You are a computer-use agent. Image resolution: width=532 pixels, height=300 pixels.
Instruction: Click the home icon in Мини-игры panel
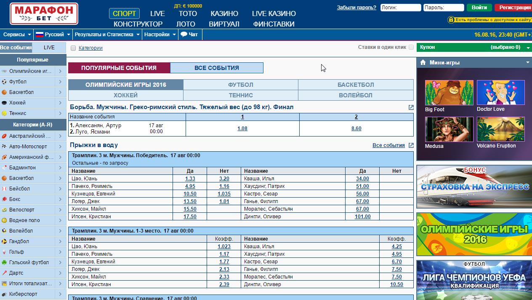[x=423, y=62]
